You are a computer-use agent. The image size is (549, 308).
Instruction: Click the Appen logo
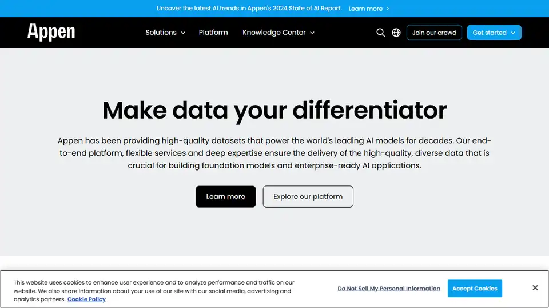point(51,32)
